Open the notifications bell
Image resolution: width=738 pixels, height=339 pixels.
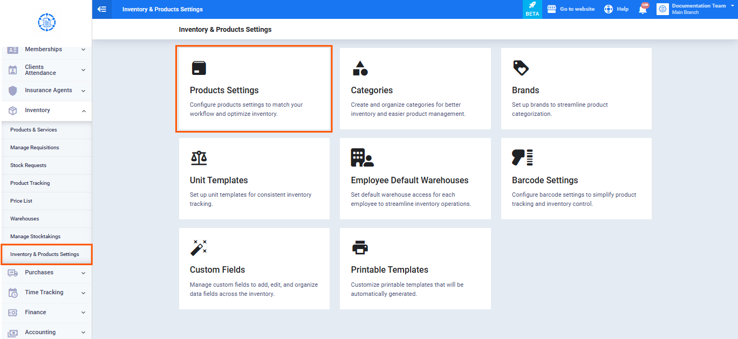pos(643,10)
